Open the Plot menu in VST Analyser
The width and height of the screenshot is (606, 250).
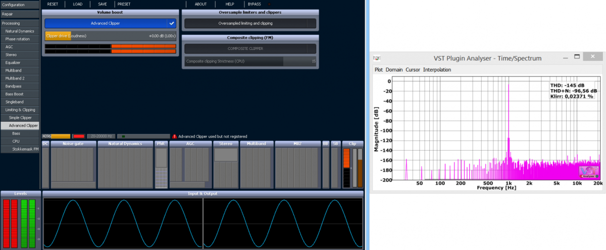[378, 70]
